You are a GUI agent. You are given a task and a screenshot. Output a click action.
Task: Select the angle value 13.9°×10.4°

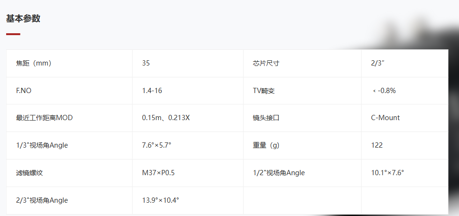pyautogui.click(x=161, y=200)
